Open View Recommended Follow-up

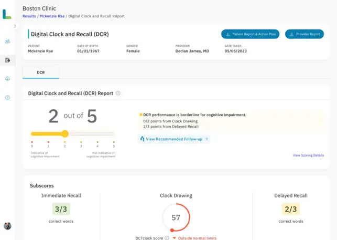tap(174, 139)
